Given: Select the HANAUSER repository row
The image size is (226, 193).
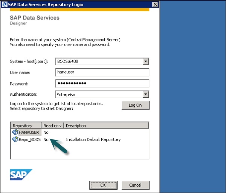Looking at the screenshot, I should coord(80,132).
